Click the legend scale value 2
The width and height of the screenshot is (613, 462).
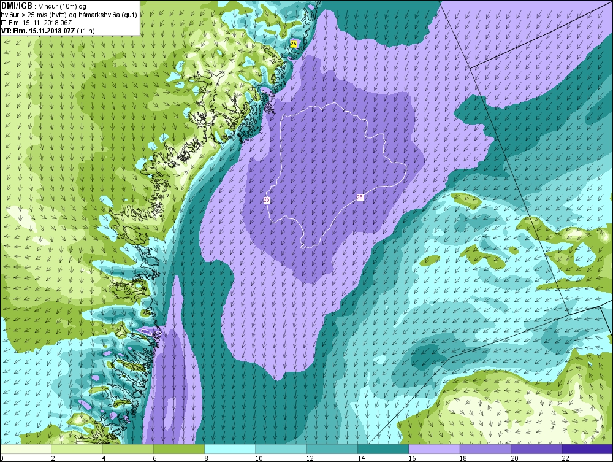[53, 458]
